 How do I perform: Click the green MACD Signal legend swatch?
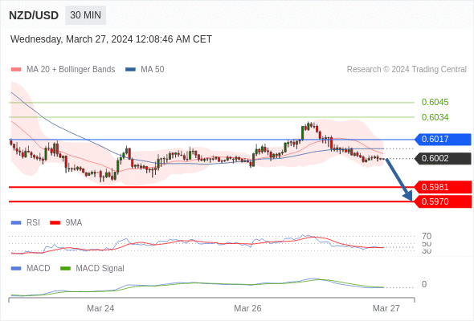[65, 269]
